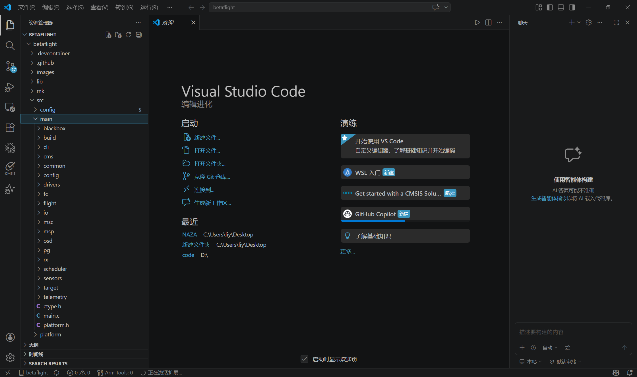Click the 克隆 Git 仓库 link
This screenshot has width=637, height=377.
[212, 177]
